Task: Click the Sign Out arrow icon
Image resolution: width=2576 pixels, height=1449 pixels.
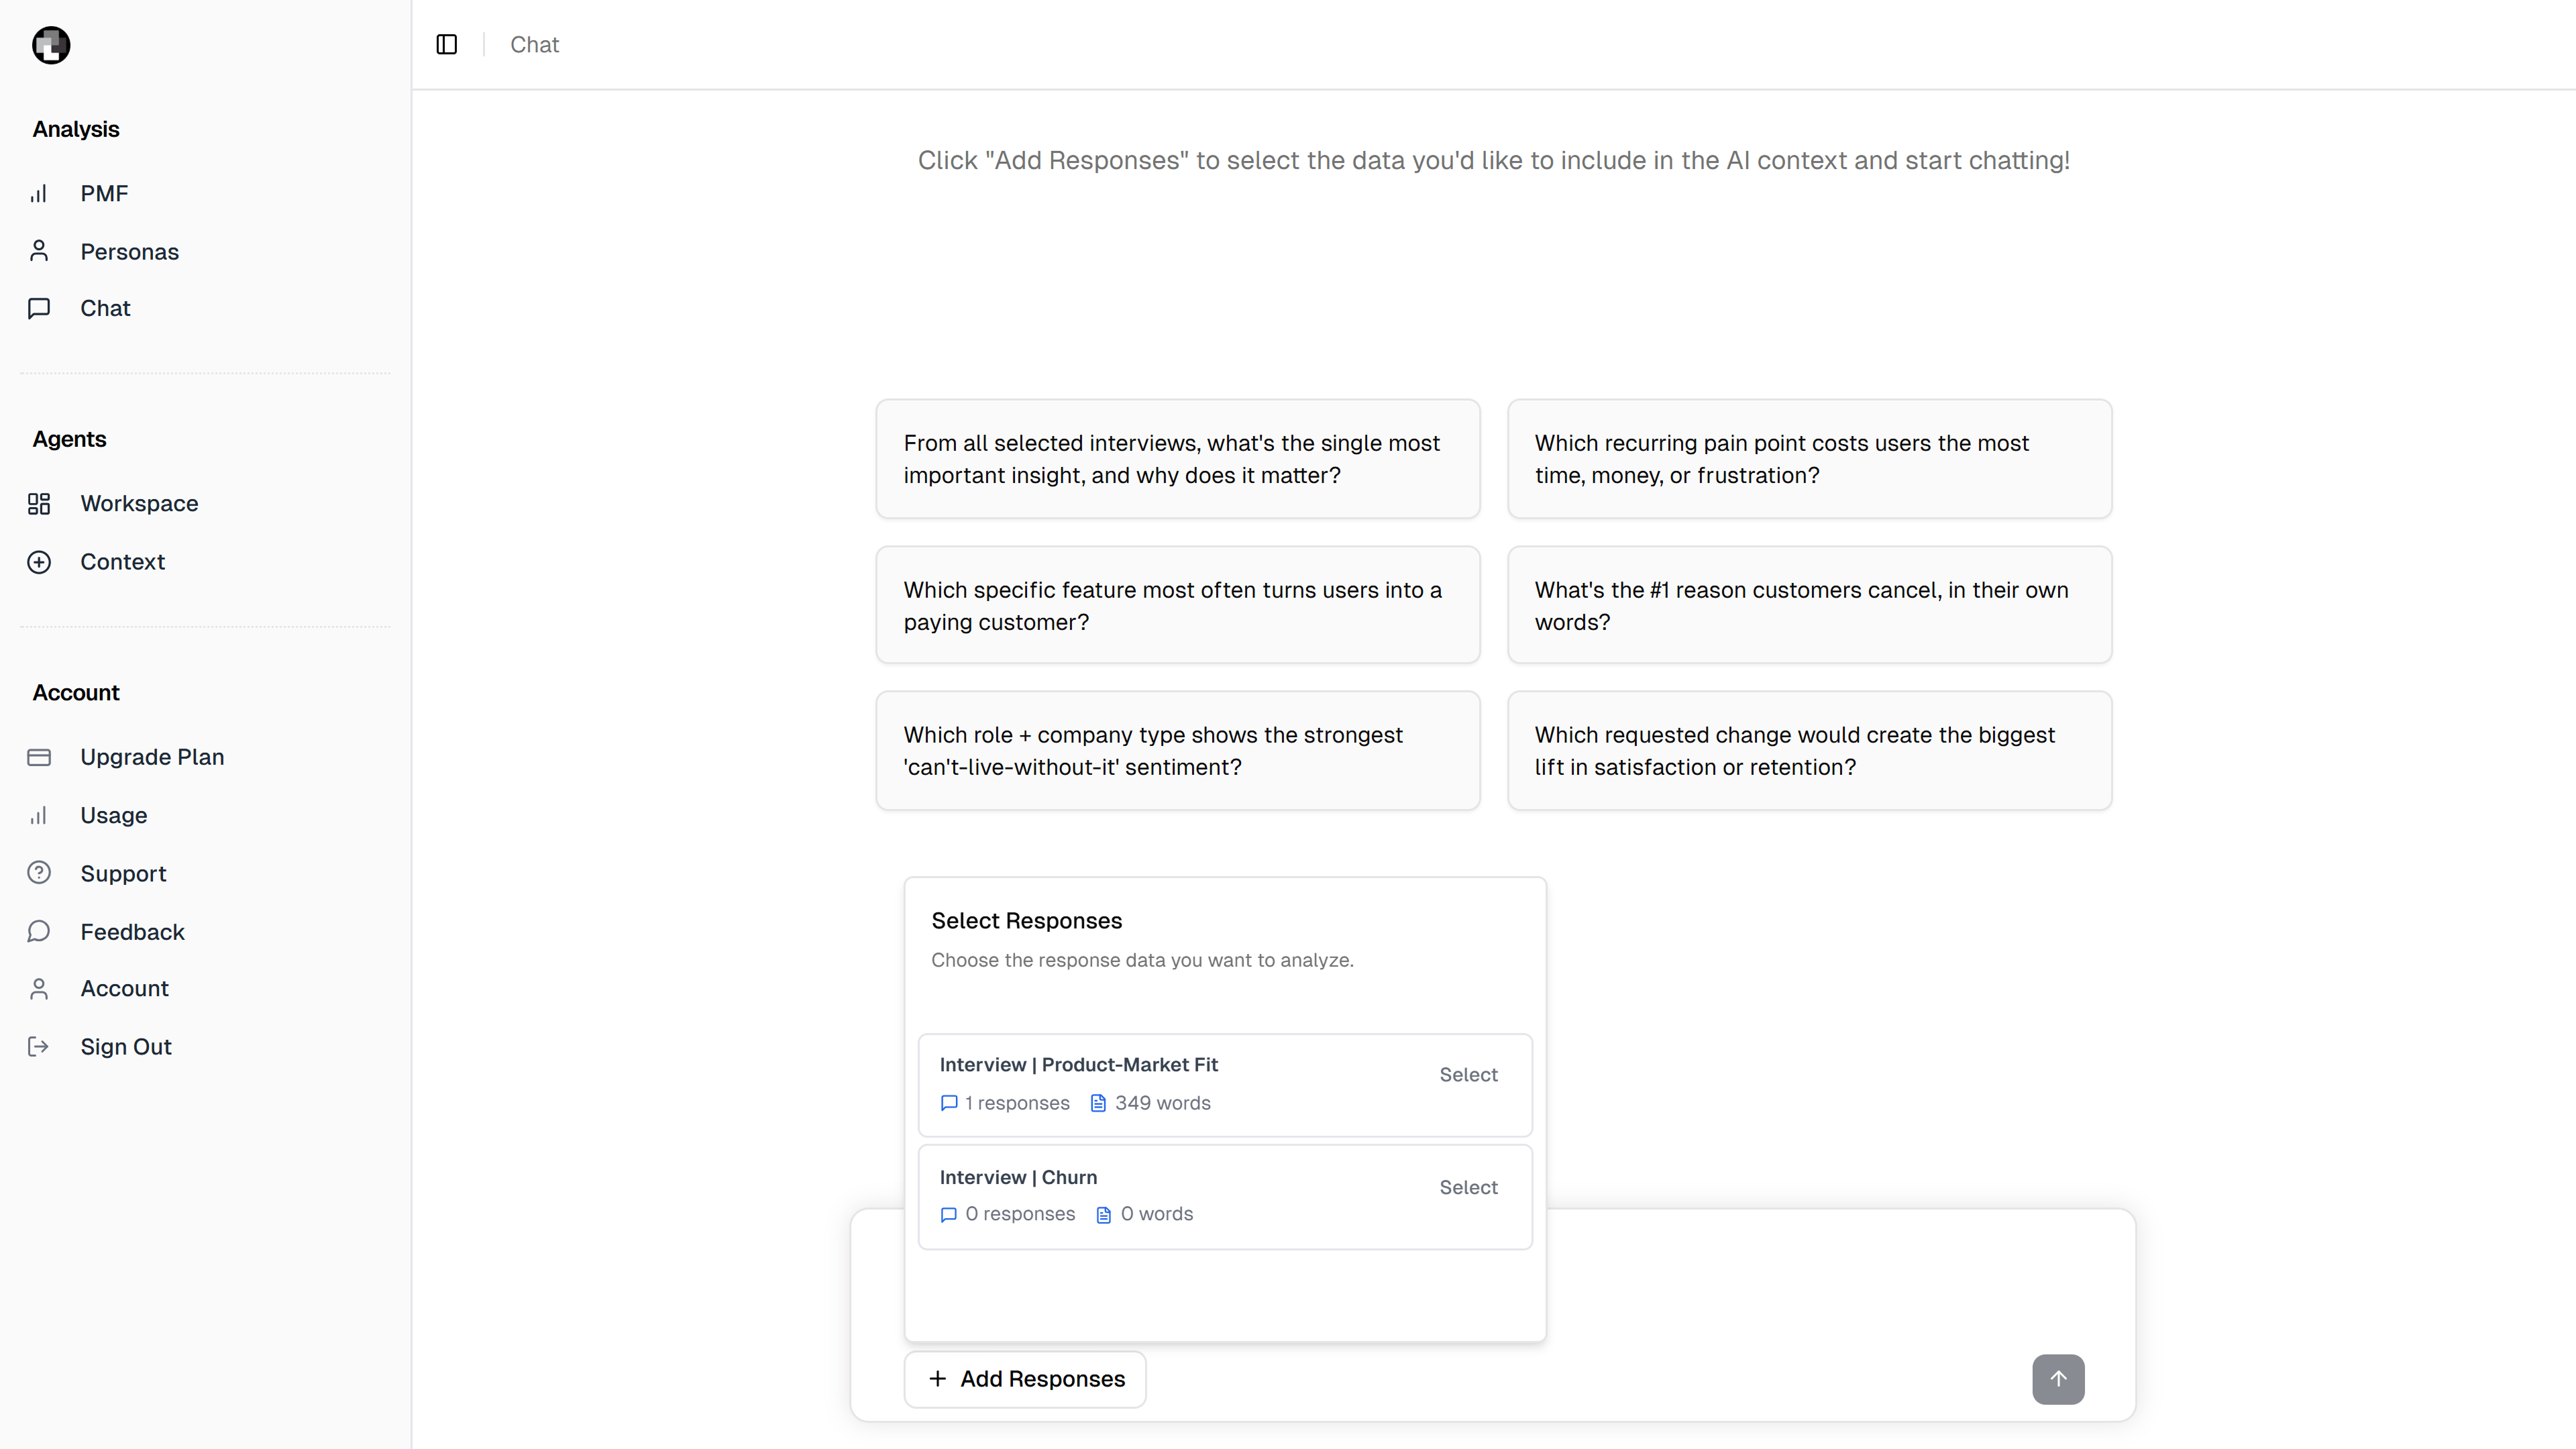Action: (39, 1047)
